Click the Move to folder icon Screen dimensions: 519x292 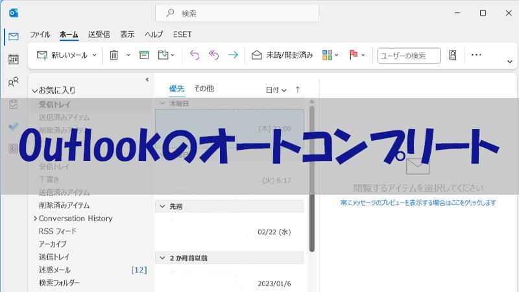163,55
